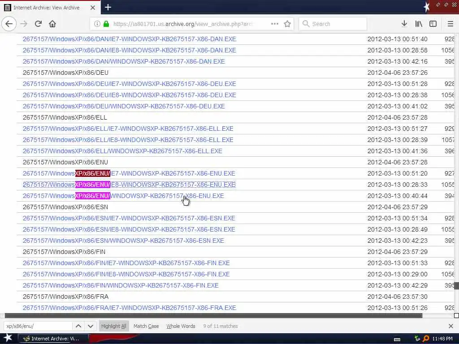The width and height of the screenshot is (459, 344).
Task: Jump to next find match
Action: click(91, 326)
